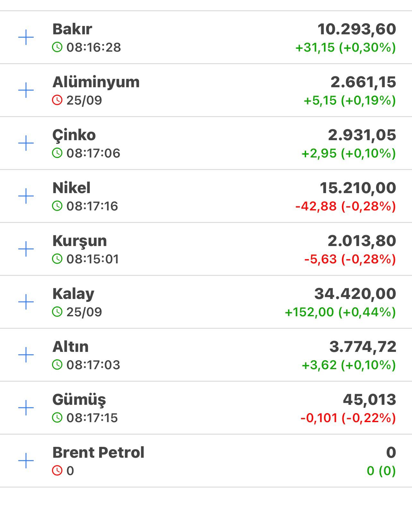The image size is (412, 519).
Task: Tap the Nikel change -42,88 (-0,28%)
Action: (x=346, y=206)
